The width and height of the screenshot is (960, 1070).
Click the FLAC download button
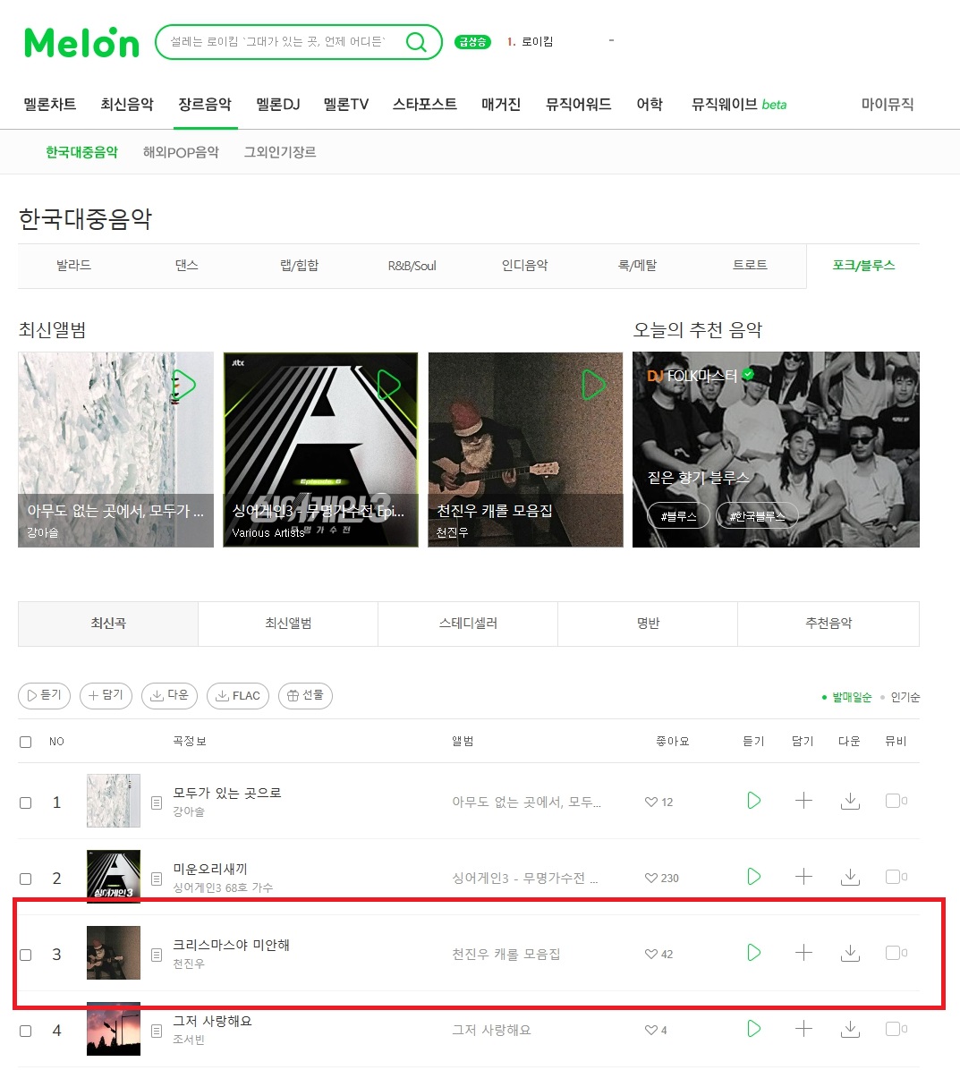coord(238,695)
